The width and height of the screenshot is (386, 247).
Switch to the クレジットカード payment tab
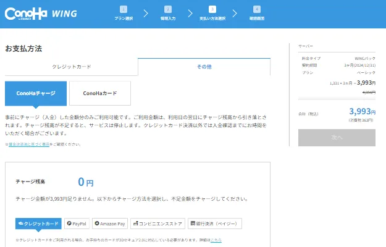click(72, 67)
